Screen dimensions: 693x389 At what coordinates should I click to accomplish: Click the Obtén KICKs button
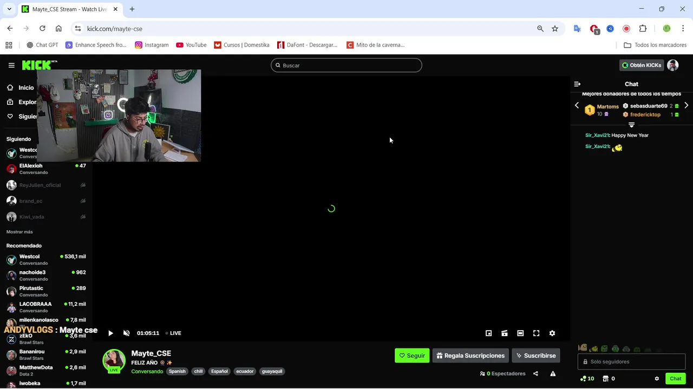642,65
